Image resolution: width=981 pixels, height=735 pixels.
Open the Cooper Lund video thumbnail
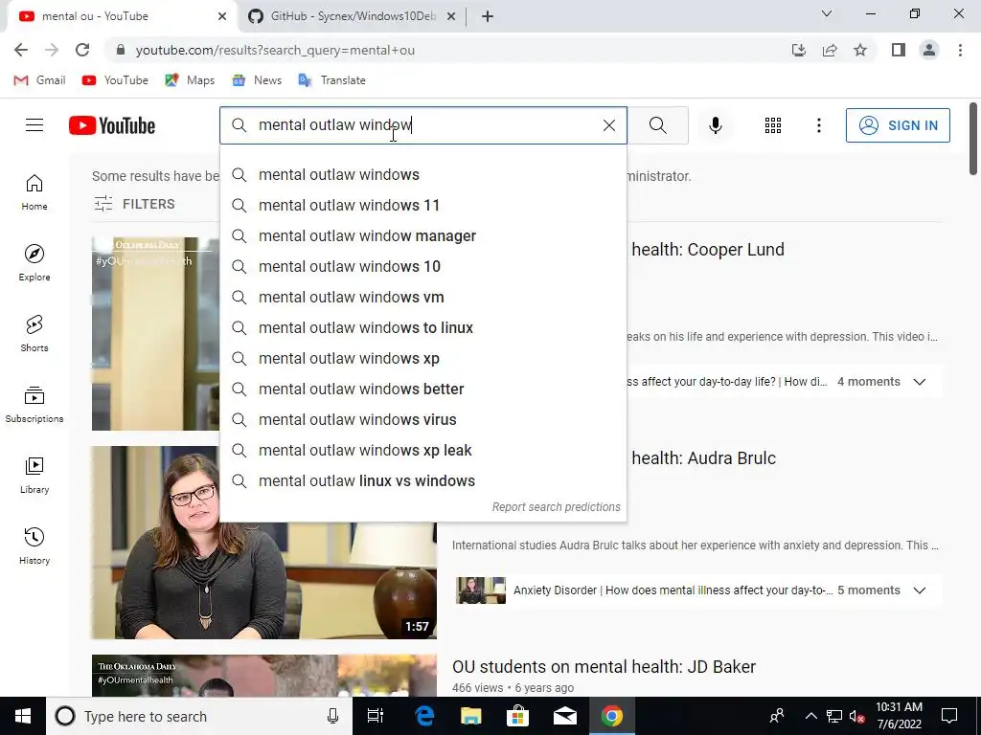tap(155, 334)
